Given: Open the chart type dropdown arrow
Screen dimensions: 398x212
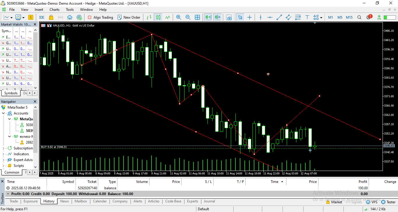Looking at the screenshot, I should click(11, 17).
